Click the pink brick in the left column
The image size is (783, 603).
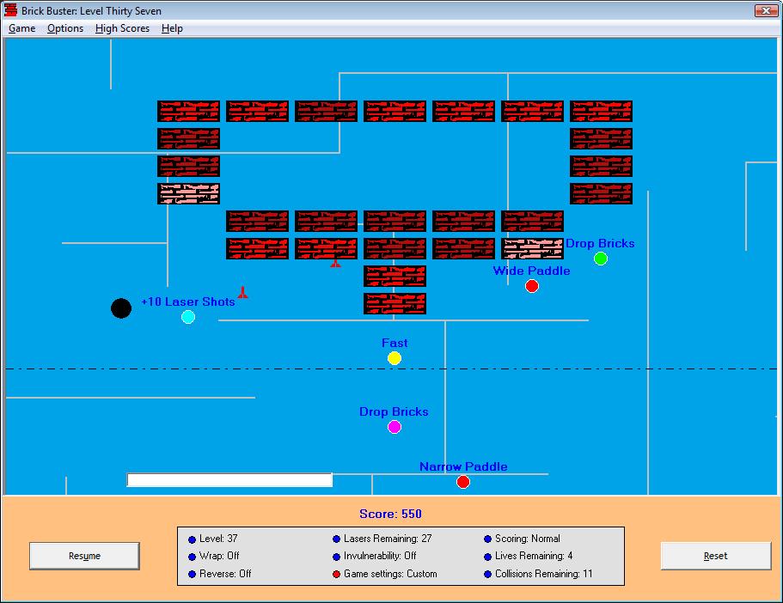[188, 193]
